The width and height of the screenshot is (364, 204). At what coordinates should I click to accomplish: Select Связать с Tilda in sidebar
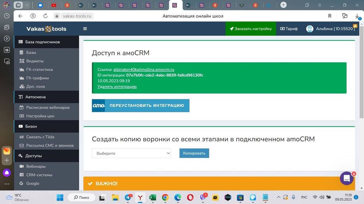point(40,137)
